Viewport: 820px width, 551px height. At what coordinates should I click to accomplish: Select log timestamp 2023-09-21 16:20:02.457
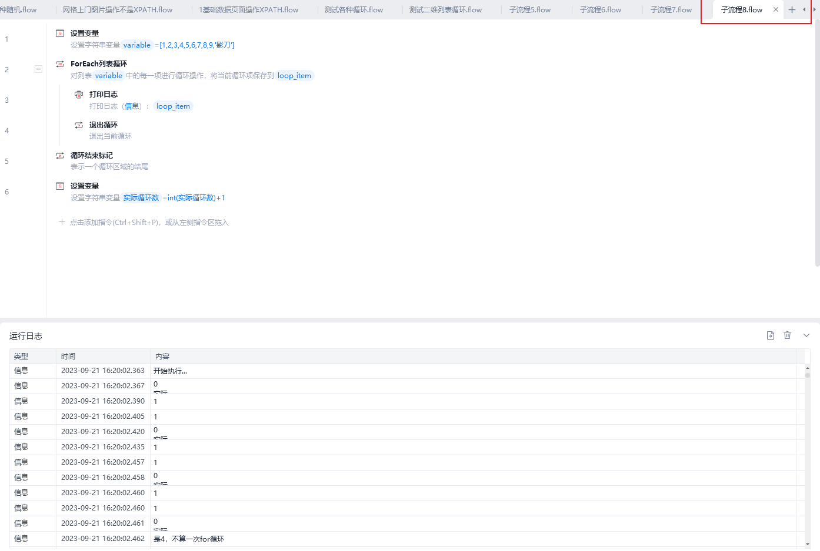[x=103, y=462]
